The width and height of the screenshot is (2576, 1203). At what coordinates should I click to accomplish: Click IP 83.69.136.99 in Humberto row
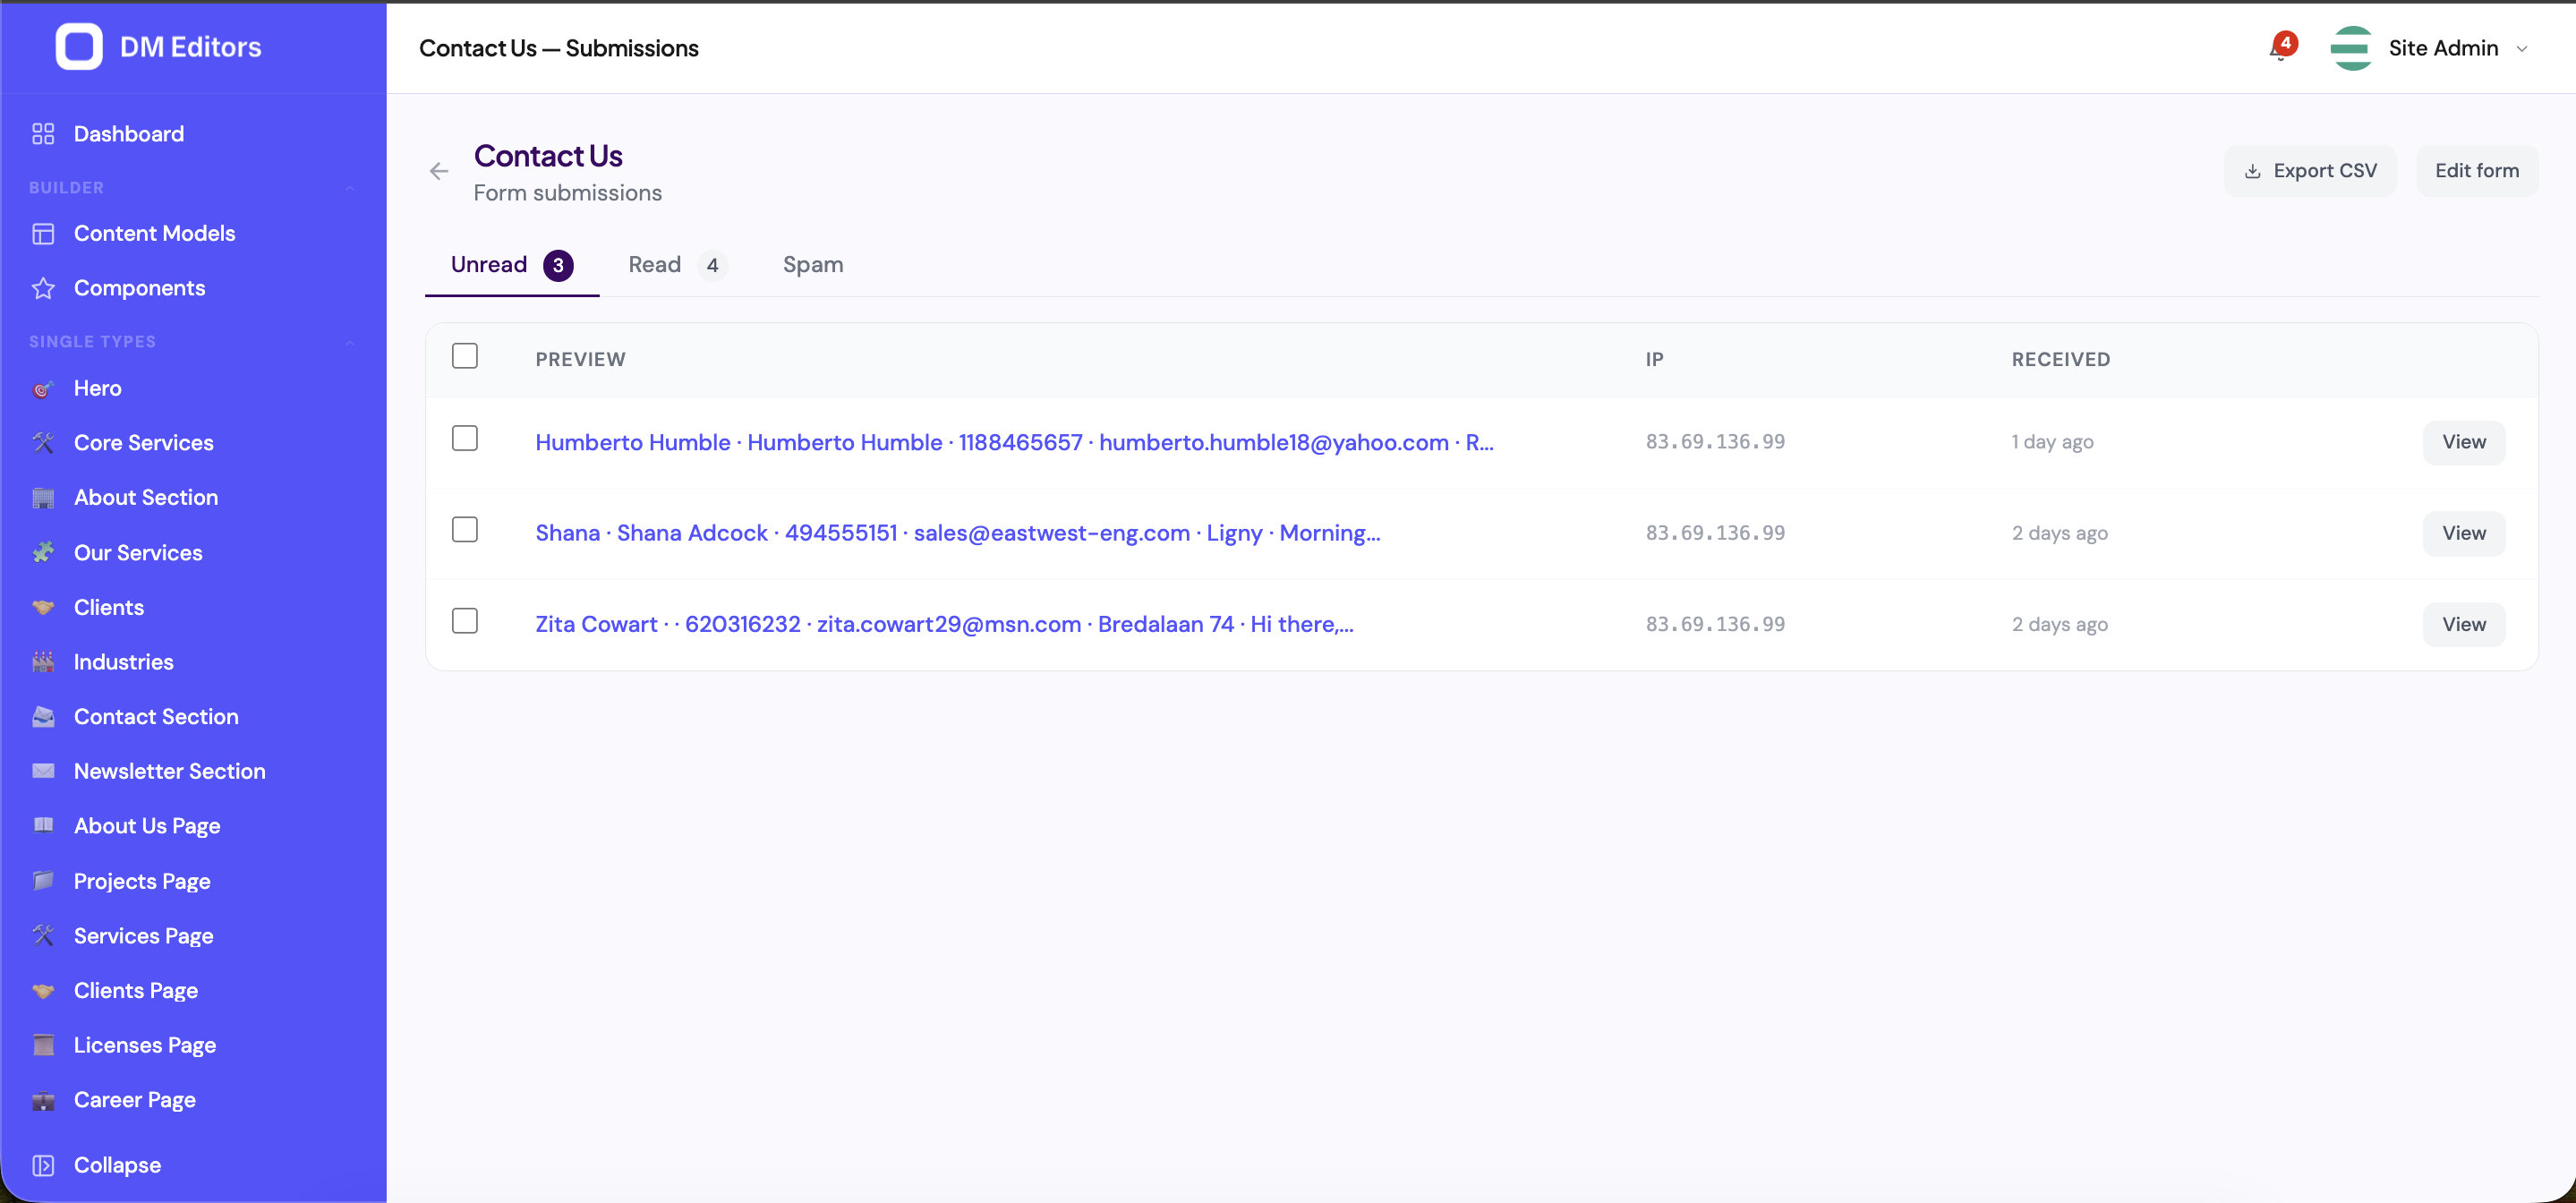(x=1715, y=442)
